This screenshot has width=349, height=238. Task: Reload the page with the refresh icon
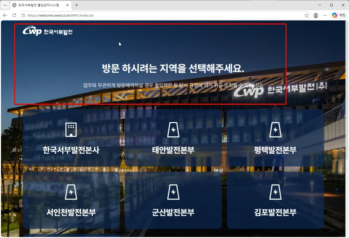click(14, 15)
